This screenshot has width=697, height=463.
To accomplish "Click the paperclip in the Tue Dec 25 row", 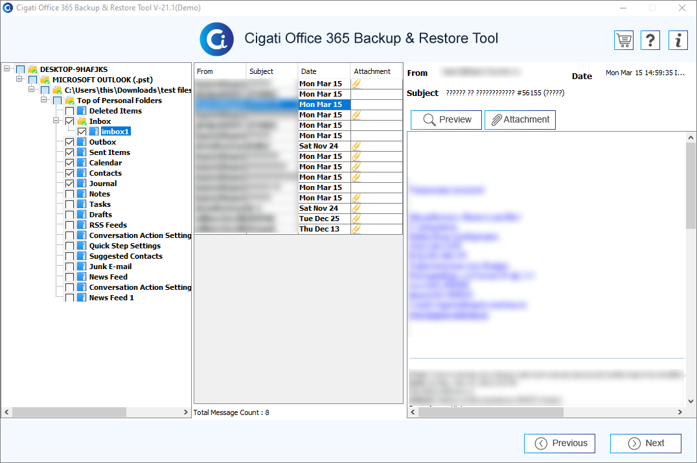I will (356, 219).
